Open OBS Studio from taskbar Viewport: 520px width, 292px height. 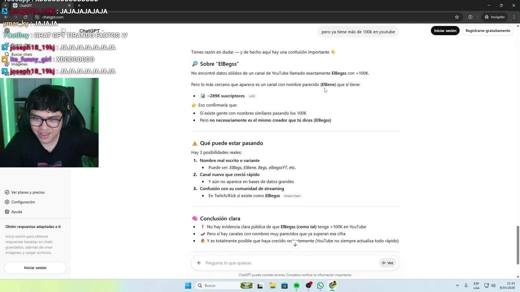coord(309,286)
